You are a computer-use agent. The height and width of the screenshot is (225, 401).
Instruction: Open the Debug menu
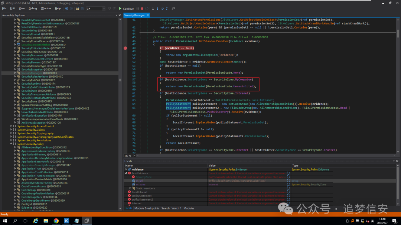(33, 8)
